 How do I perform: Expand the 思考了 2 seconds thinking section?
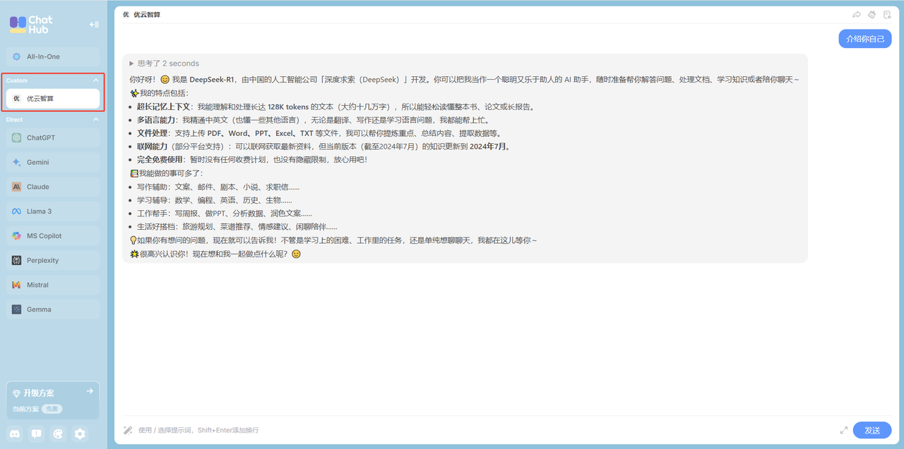coord(164,63)
